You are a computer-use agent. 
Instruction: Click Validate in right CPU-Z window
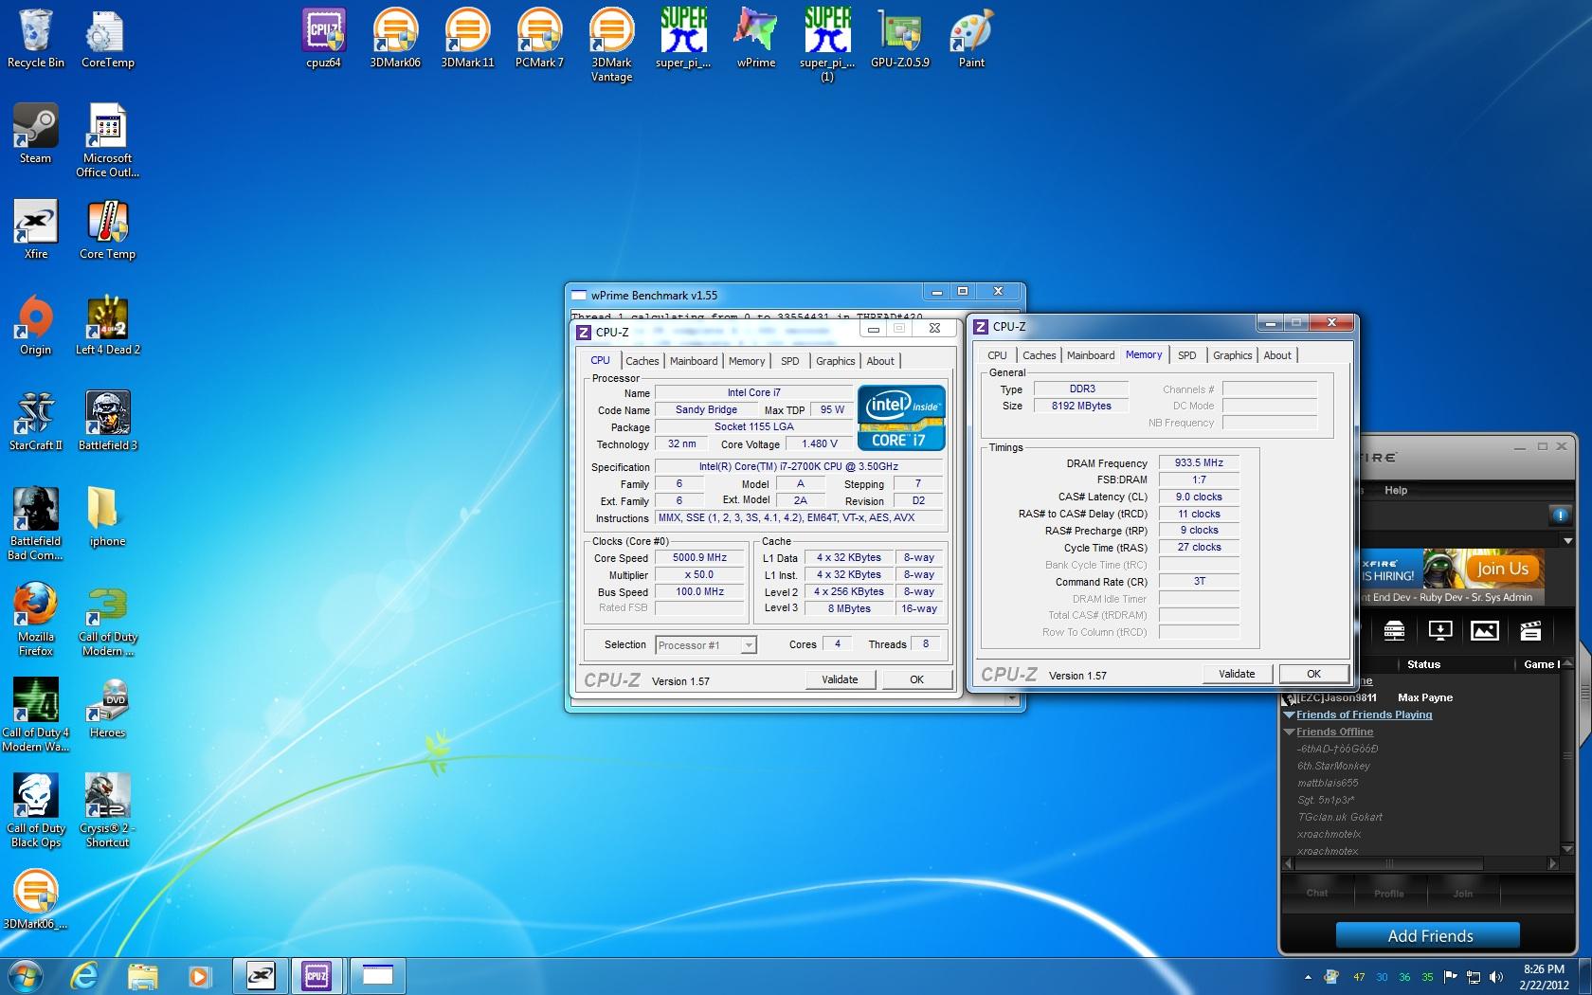1237,674
